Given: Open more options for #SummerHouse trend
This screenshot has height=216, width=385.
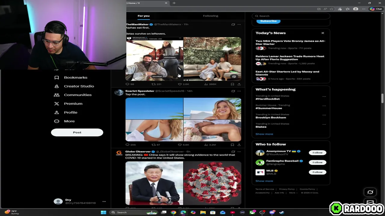Looking at the screenshot, I should pyautogui.click(x=324, y=106).
